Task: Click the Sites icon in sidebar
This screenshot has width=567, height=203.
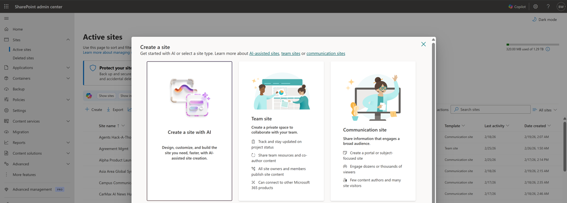Action: click(x=6, y=40)
